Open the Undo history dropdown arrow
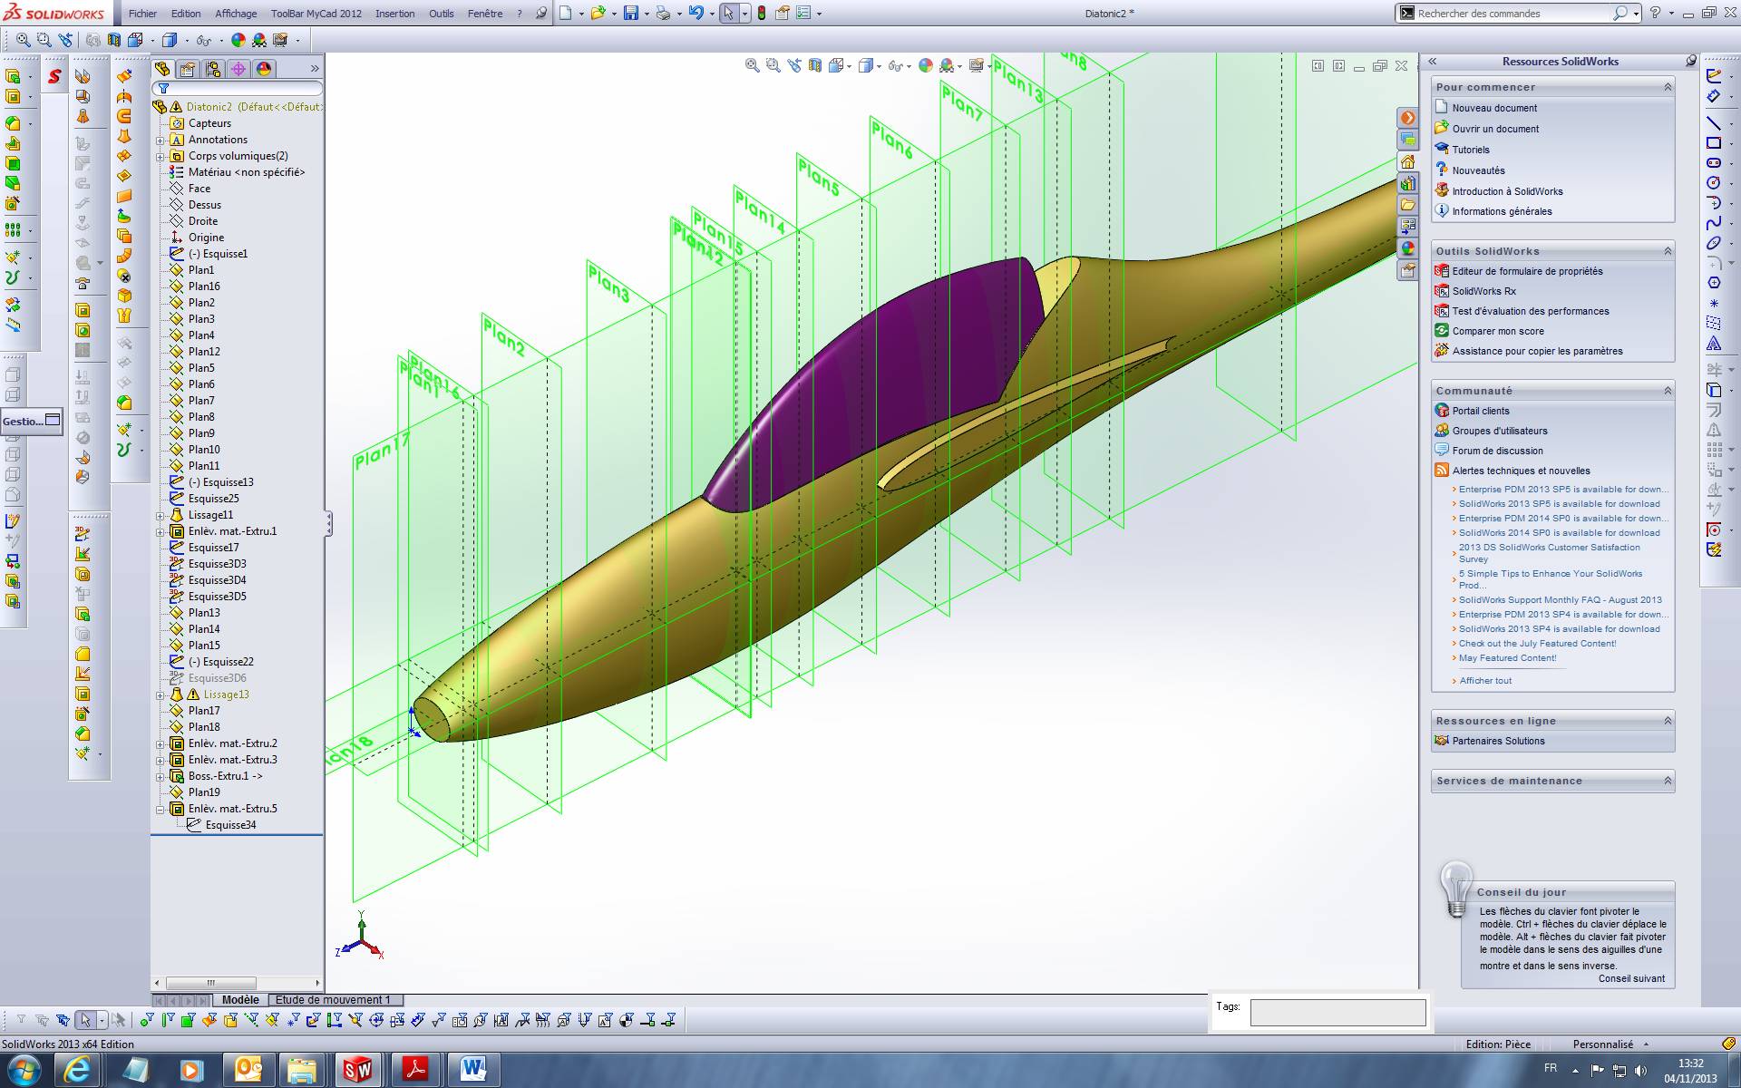The image size is (1741, 1088). (711, 14)
